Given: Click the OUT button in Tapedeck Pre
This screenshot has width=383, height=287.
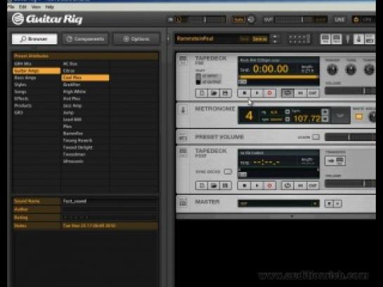Looking at the screenshot, I should tap(313, 93).
